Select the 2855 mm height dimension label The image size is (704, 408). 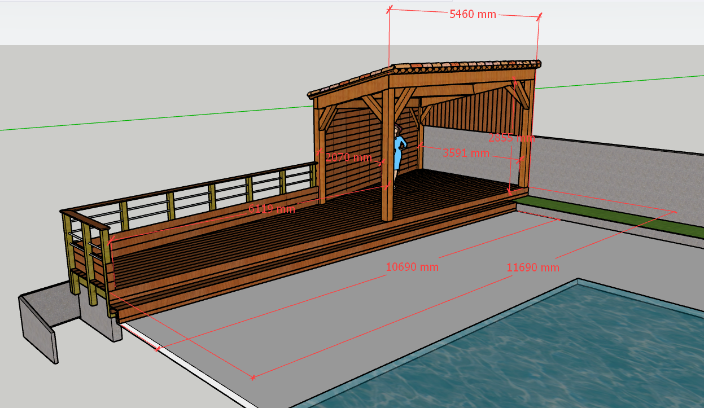click(511, 138)
